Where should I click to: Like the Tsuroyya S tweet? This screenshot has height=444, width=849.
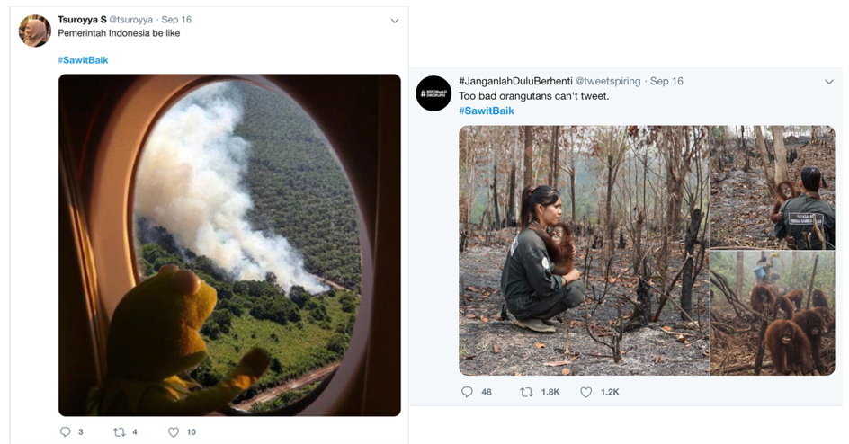coord(174,432)
